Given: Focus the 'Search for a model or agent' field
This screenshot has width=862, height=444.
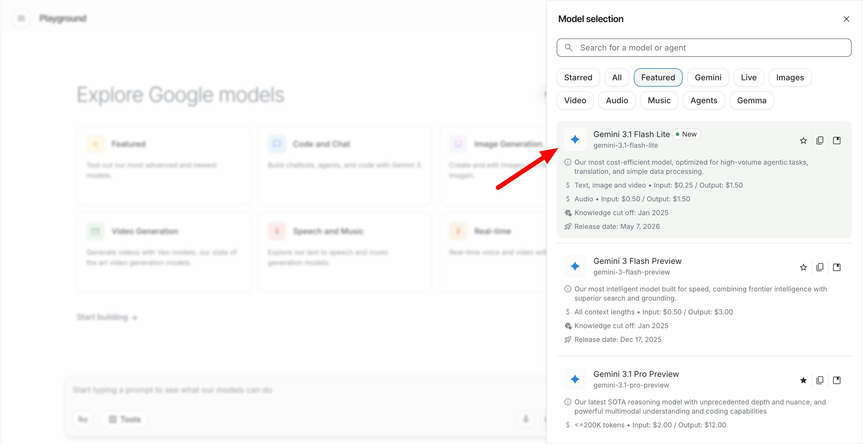Looking at the screenshot, I should pos(704,48).
